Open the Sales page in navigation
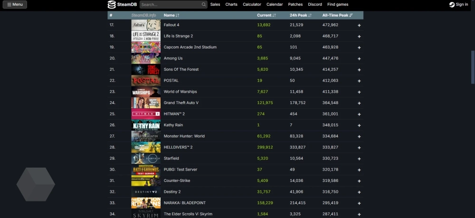 point(215,4)
